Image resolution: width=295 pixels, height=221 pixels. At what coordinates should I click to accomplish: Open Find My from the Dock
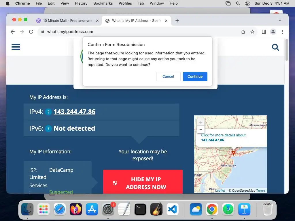click(x=228, y=209)
